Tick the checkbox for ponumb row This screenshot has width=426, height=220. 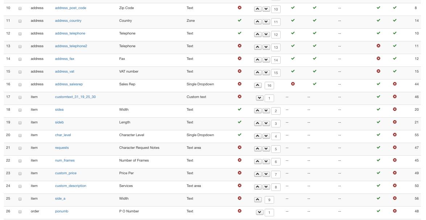pyautogui.click(x=20, y=212)
